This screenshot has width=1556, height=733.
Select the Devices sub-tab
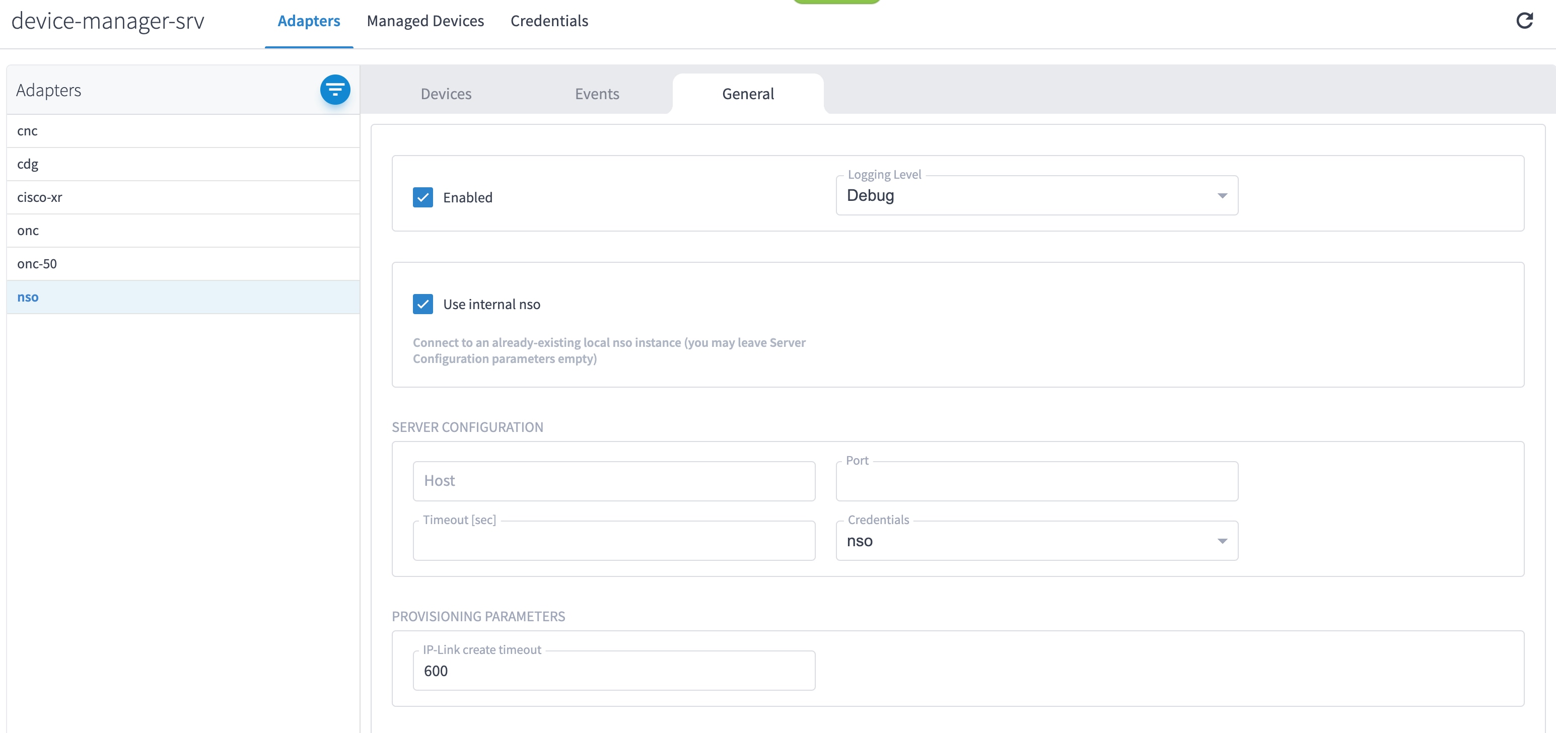[446, 94]
